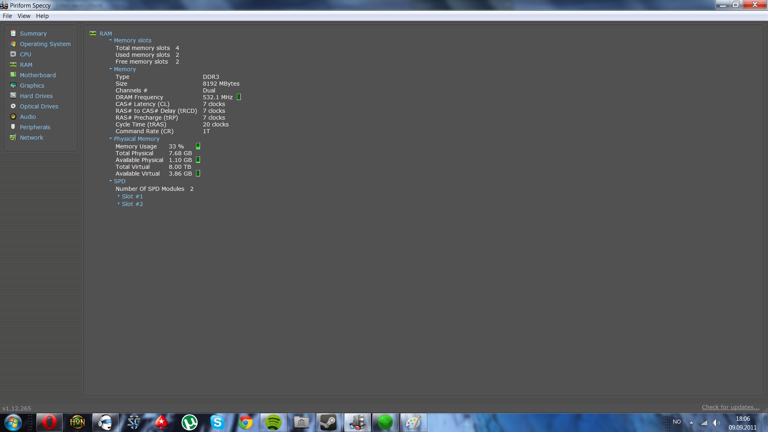Open the green sphere app on taskbar

[x=386, y=422]
